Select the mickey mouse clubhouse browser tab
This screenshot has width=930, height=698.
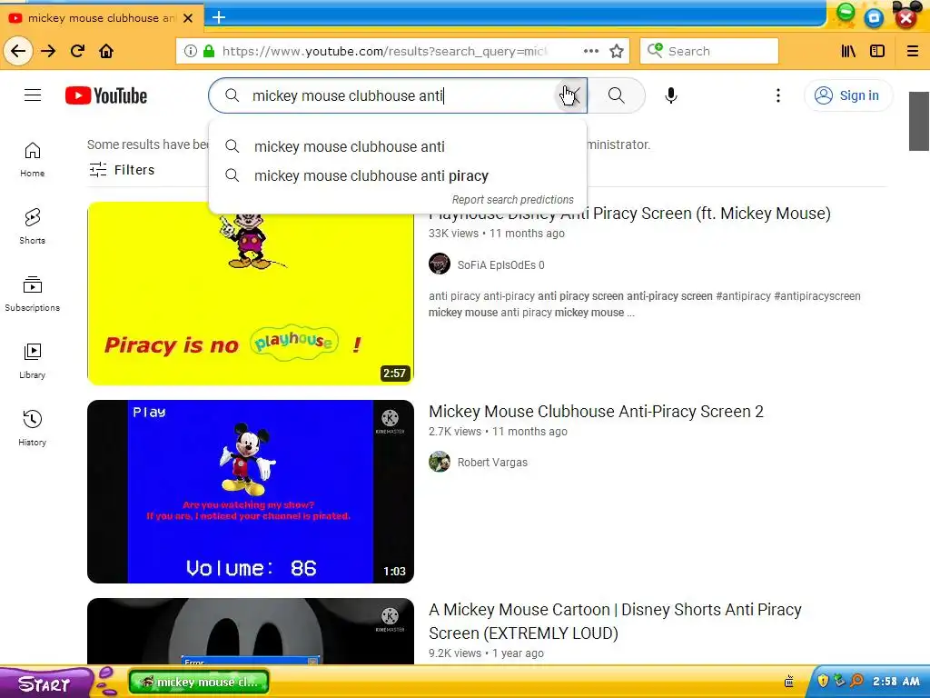tap(102, 18)
